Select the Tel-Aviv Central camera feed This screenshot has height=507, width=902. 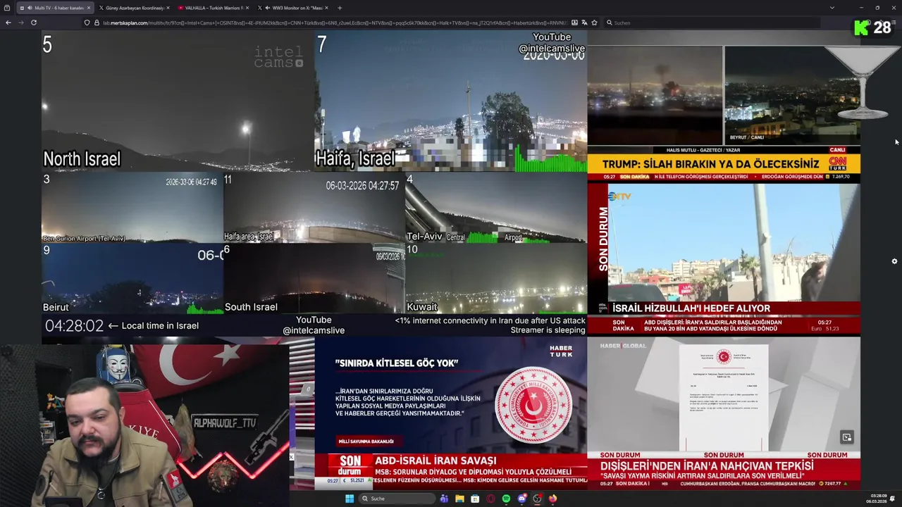(496, 208)
